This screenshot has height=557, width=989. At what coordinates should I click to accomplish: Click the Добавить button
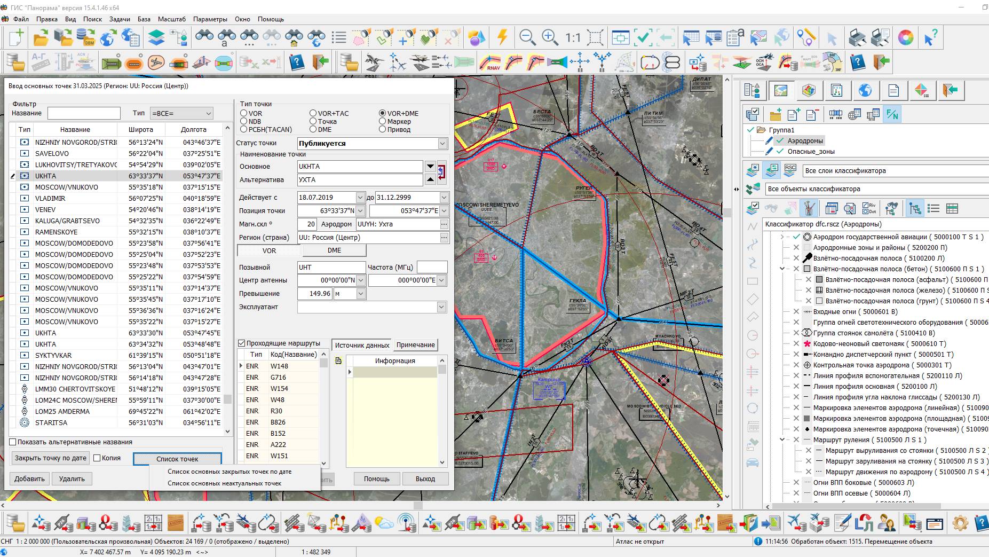[29, 478]
